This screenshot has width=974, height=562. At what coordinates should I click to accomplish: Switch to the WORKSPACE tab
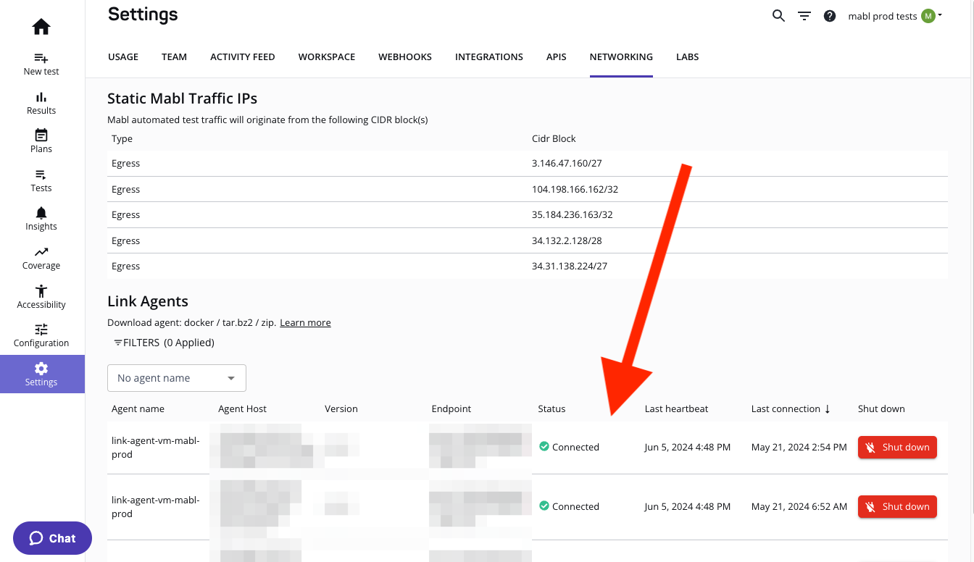click(x=327, y=56)
